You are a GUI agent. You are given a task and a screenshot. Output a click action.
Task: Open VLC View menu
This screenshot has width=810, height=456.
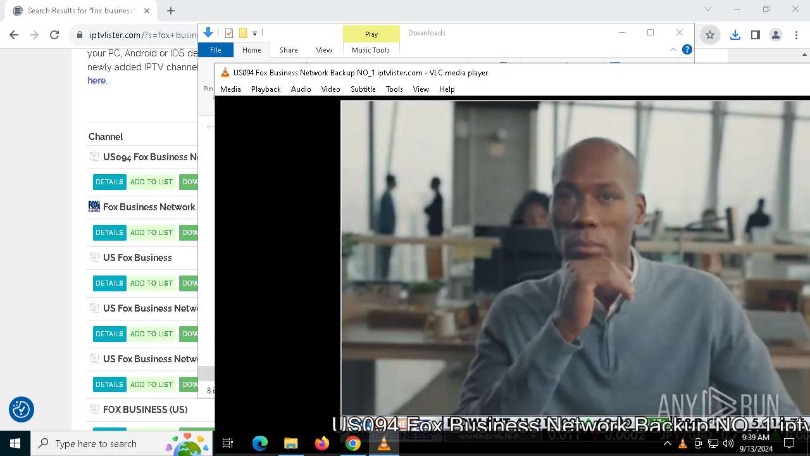click(x=421, y=89)
